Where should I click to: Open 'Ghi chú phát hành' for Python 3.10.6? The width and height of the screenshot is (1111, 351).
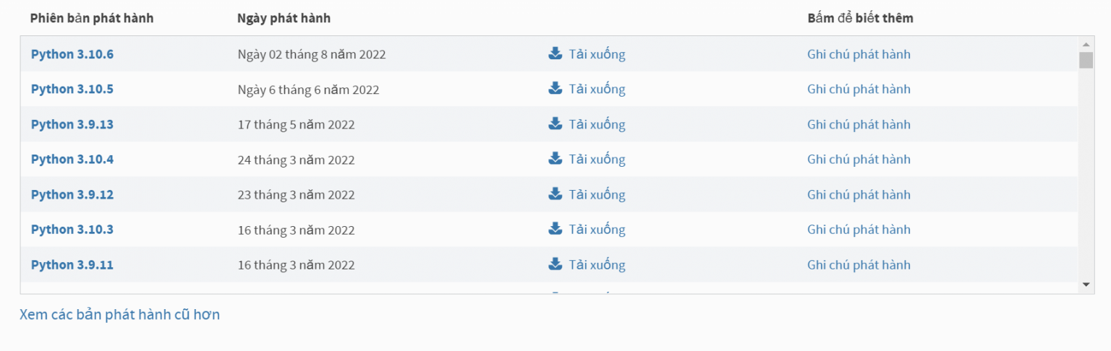859,54
